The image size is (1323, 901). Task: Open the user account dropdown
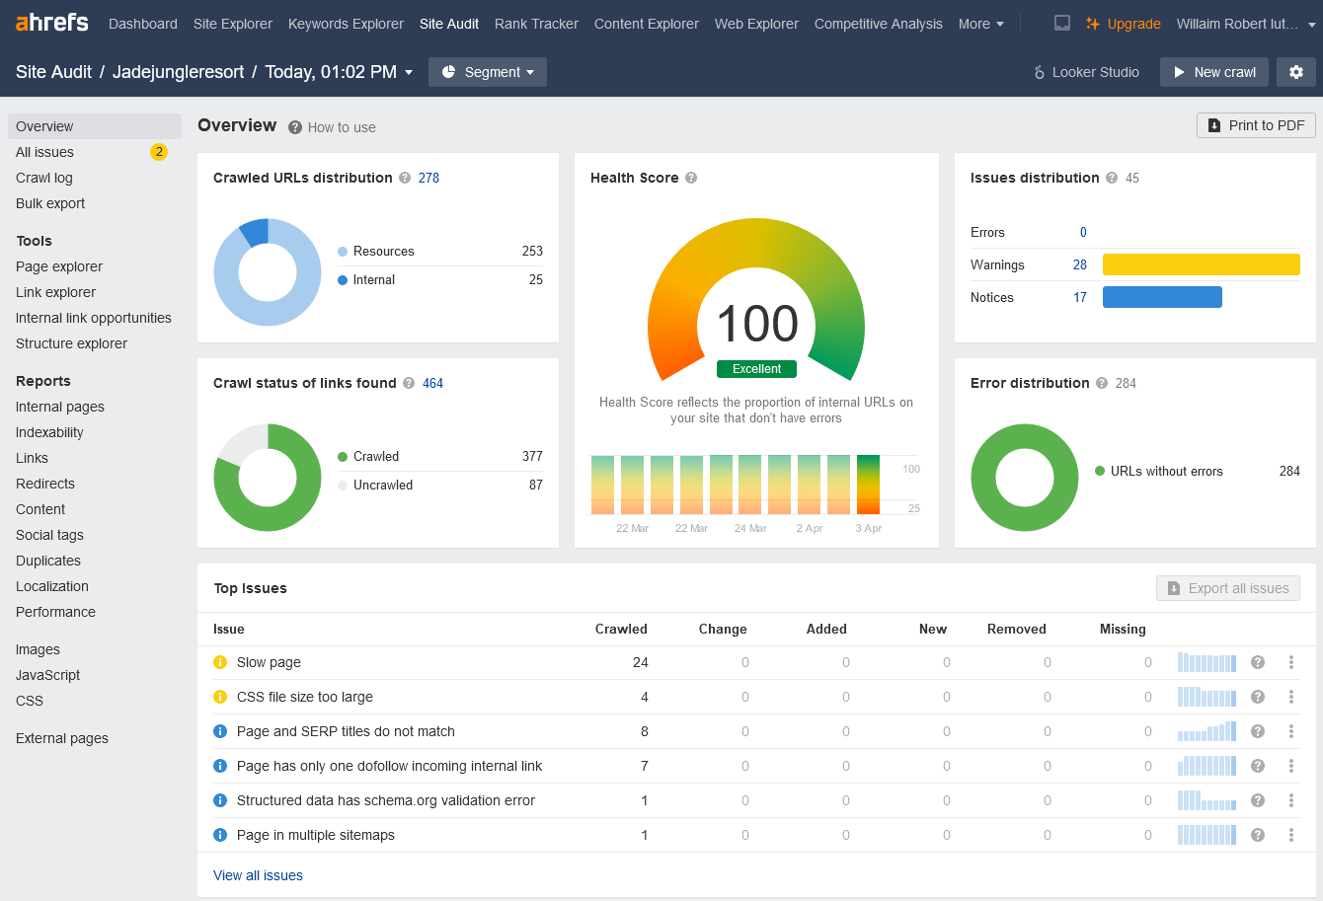coord(1246,24)
